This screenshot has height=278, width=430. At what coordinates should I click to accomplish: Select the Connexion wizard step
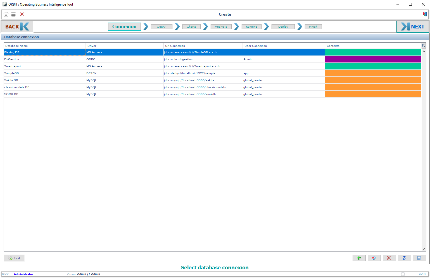pos(124,26)
